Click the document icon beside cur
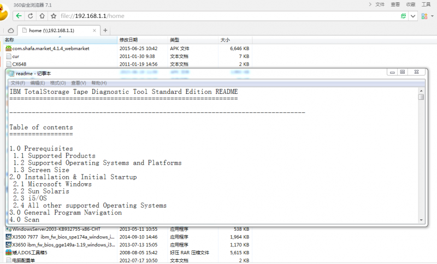437x264 pixels. 9,56
